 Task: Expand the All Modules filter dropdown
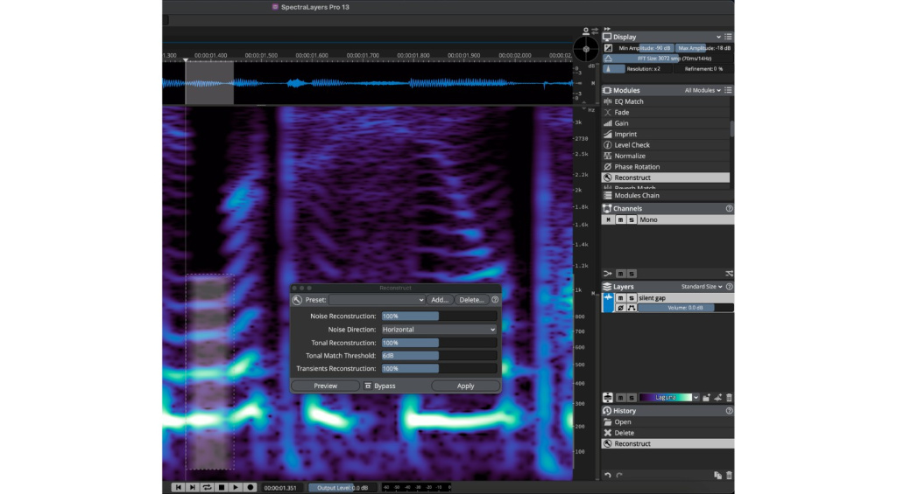tap(703, 90)
